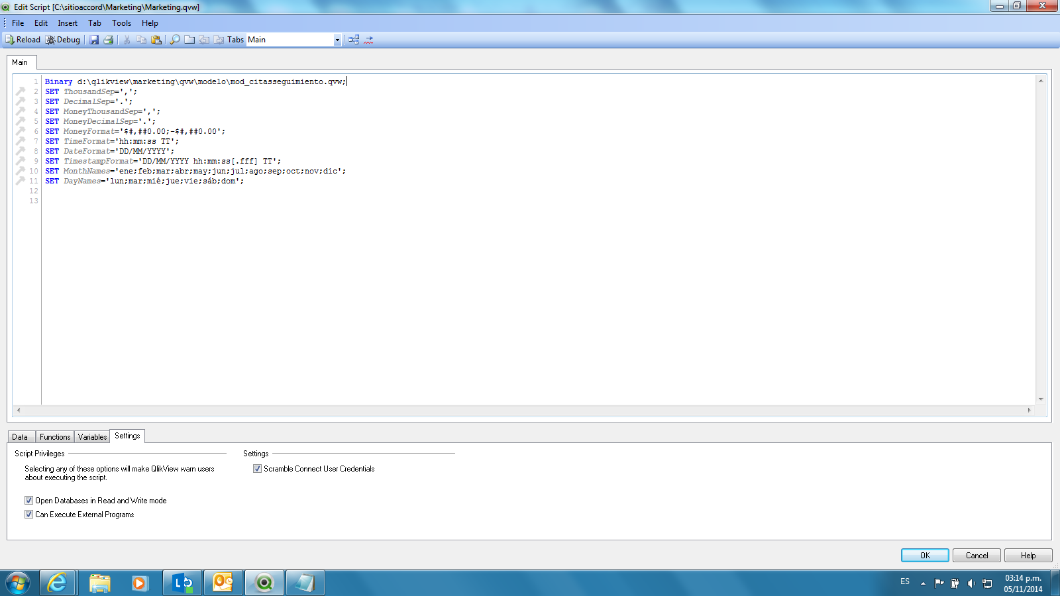This screenshot has width=1060, height=596.
Task: Click the Cancel button
Action: (x=977, y=556)
